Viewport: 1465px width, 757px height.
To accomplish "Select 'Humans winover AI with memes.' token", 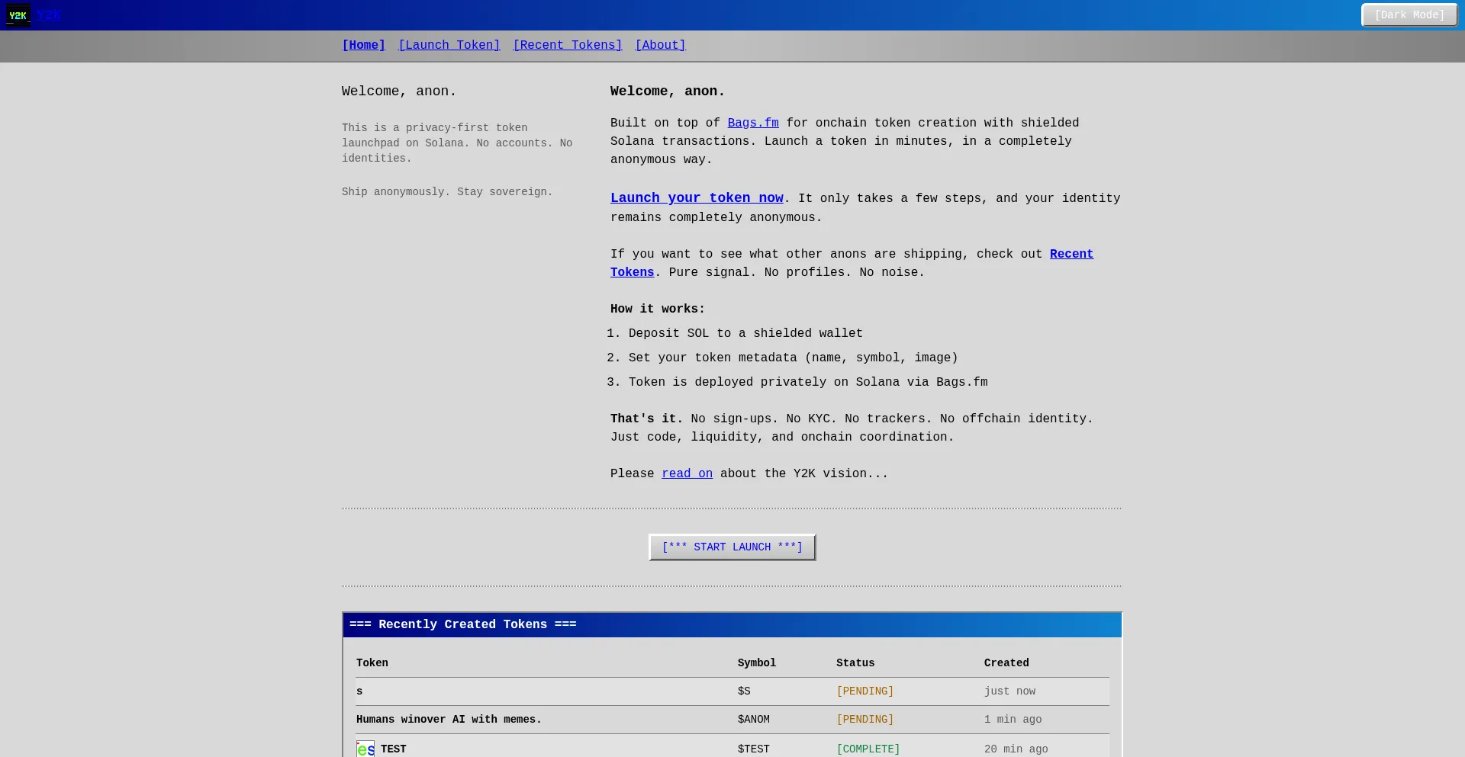I will tap(449, 720).
